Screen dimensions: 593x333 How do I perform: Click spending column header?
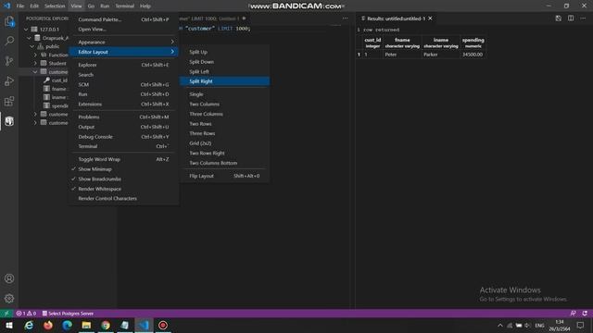pos(473,43)
